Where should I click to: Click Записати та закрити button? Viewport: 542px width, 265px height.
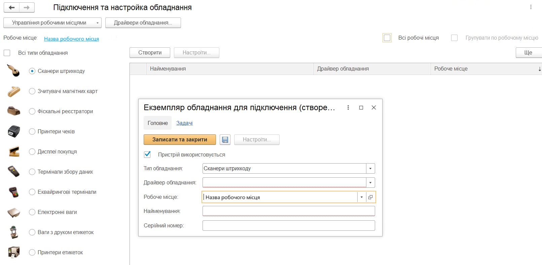pyautogui.click(x=180, y=140)
